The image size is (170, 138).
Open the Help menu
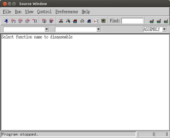[x=86, y=12]
